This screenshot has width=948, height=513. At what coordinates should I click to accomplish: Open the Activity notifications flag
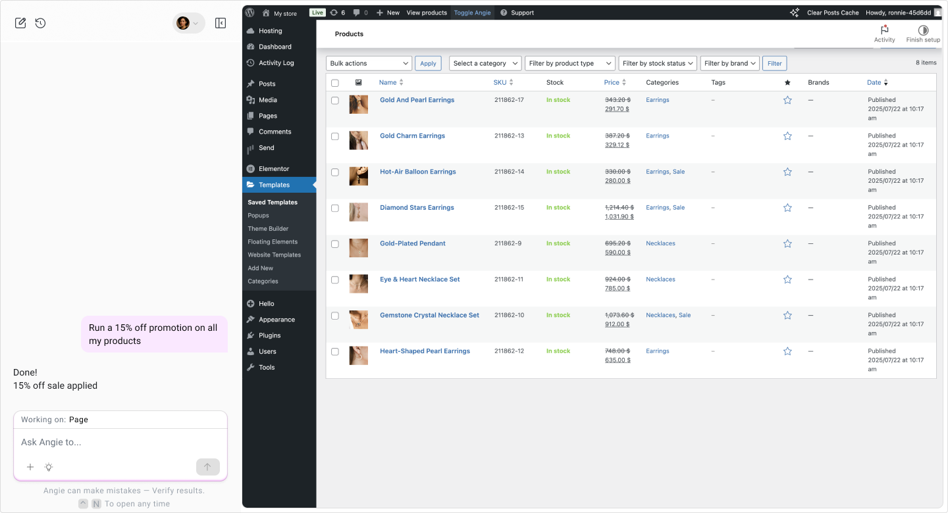pyautogui.click(x=884, y=31)
